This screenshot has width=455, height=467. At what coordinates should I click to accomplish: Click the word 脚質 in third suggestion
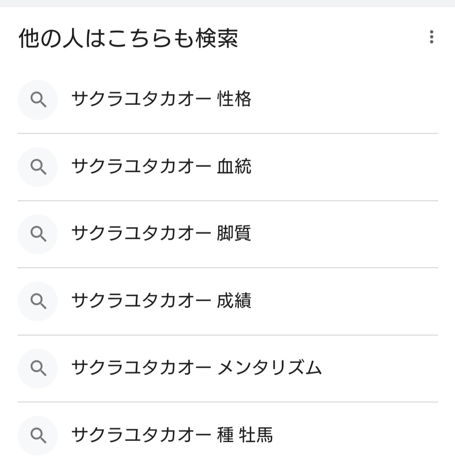click(234, 233)
